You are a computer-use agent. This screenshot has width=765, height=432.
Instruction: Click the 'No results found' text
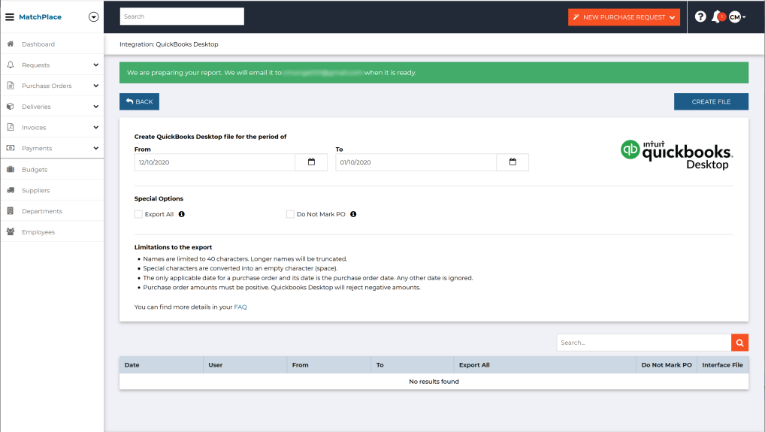point(434,382)
